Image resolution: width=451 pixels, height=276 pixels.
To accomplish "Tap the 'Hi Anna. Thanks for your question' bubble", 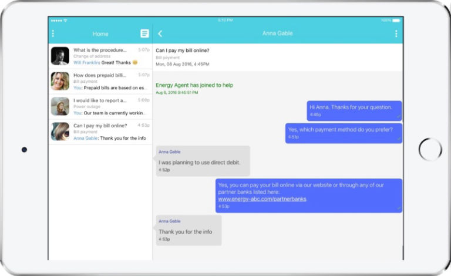I will [x=354, y=110].
